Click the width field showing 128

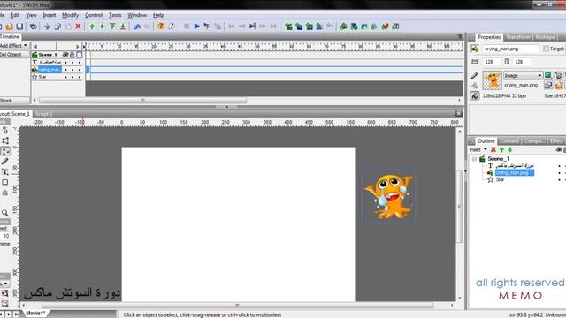[493, 62]
